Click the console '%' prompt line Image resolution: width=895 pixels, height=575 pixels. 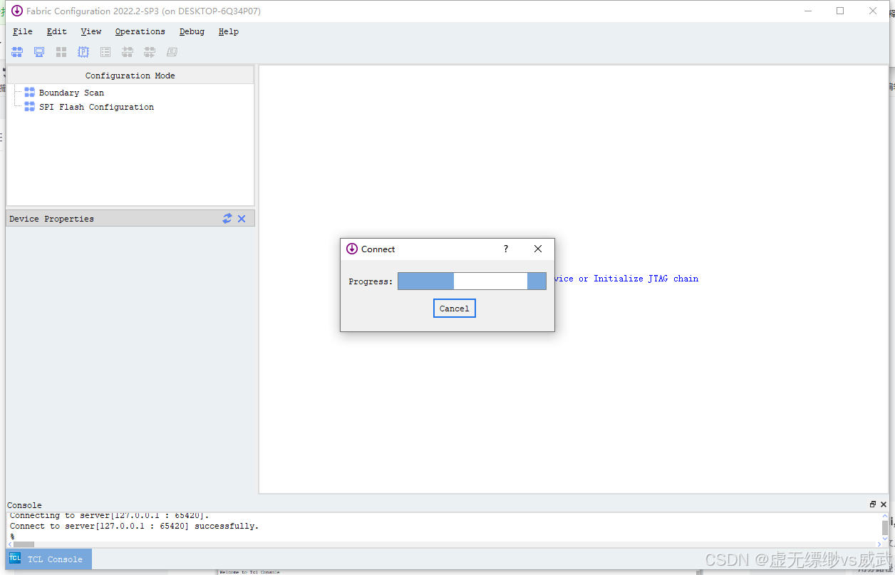(x=12, y=537)
